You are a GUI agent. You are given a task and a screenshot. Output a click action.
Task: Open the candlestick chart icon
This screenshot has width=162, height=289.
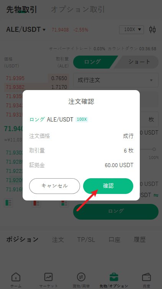152,30
